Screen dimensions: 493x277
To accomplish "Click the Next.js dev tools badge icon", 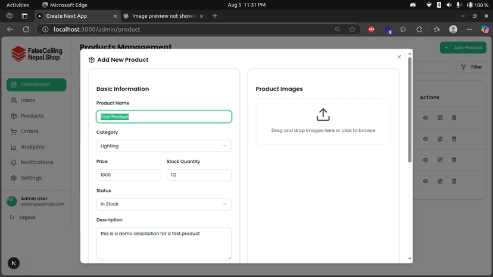I will [14, 263].
